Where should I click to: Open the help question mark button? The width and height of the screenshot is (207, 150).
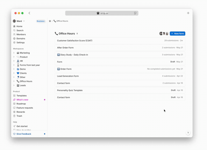pyautogui.click(x=188, y=133)
